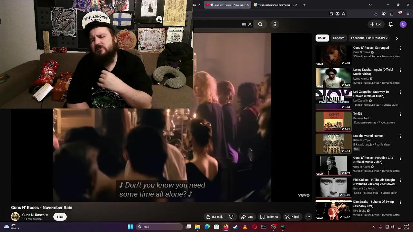The height and width of the screenshot is (232, 413).
Task: Like the video (8,4 milj.)
Action: (214, 217)
